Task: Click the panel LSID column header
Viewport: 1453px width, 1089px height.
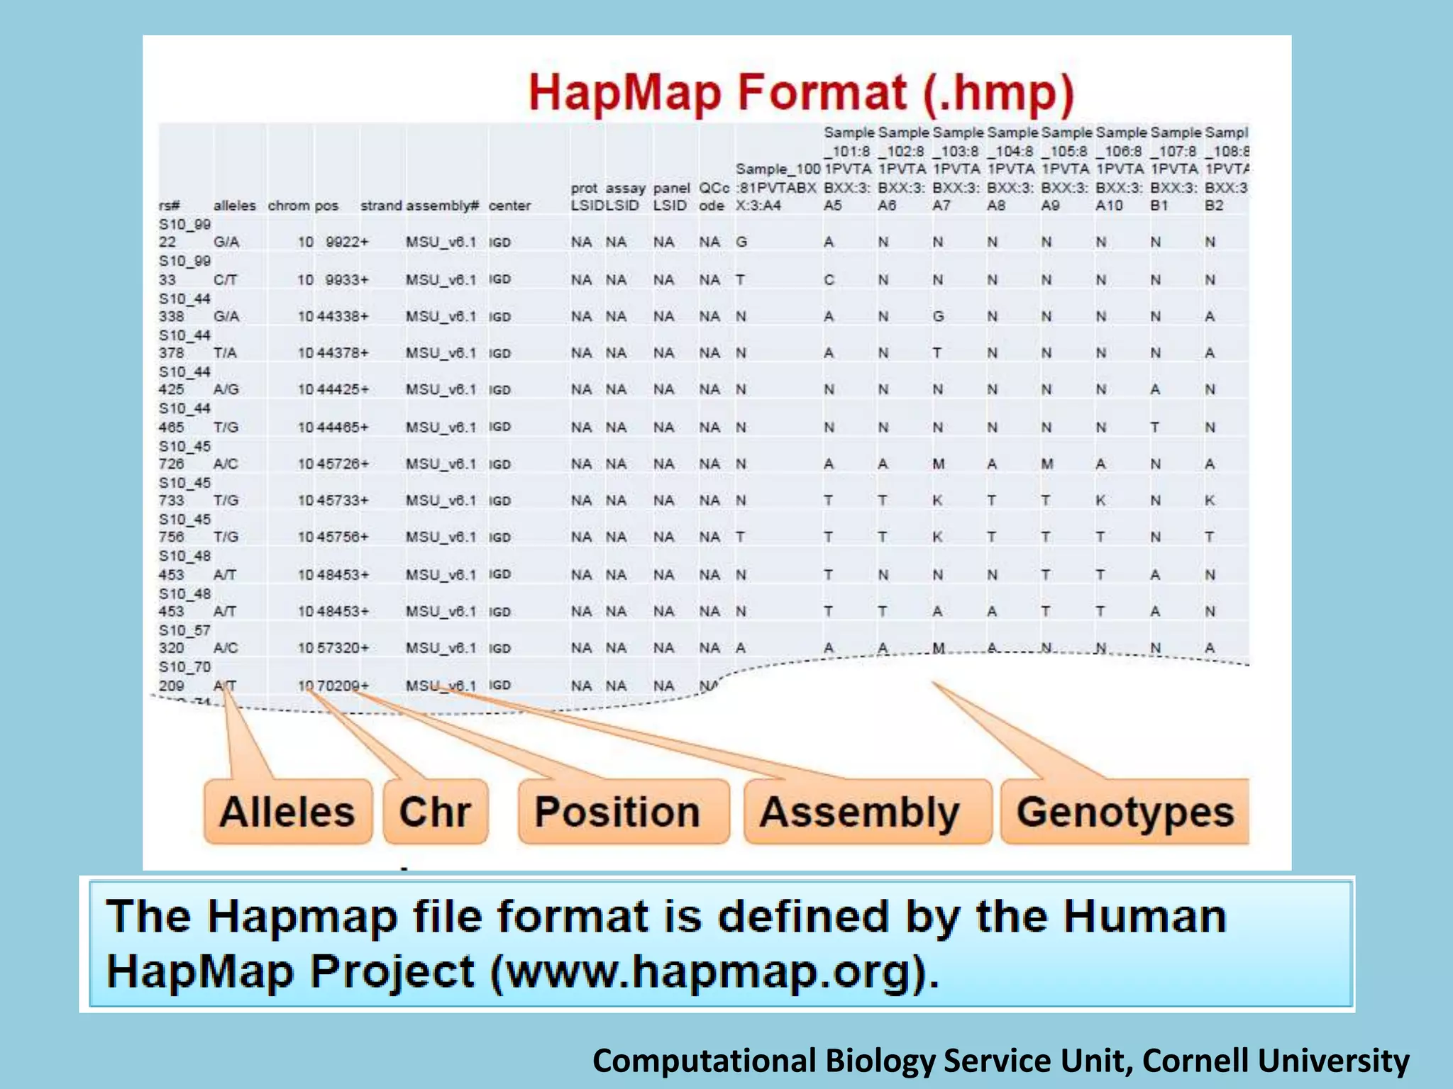Action: (x=670, y=196)
